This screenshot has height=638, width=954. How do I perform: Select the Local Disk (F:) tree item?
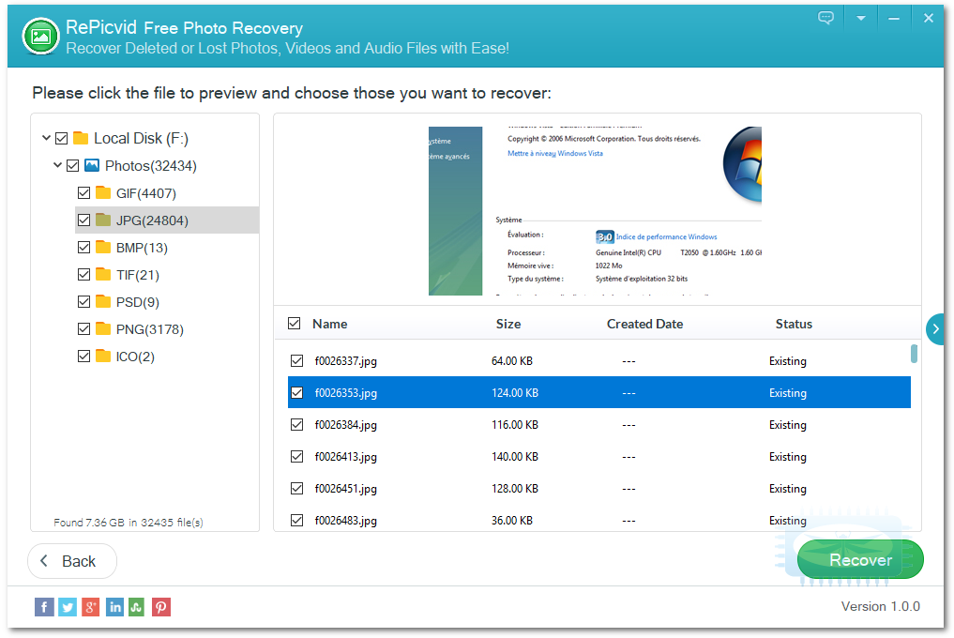pos(141,139)
